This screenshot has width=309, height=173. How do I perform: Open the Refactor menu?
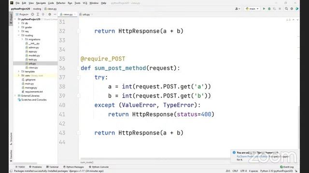pyautogui.click(x=61, y=3)
